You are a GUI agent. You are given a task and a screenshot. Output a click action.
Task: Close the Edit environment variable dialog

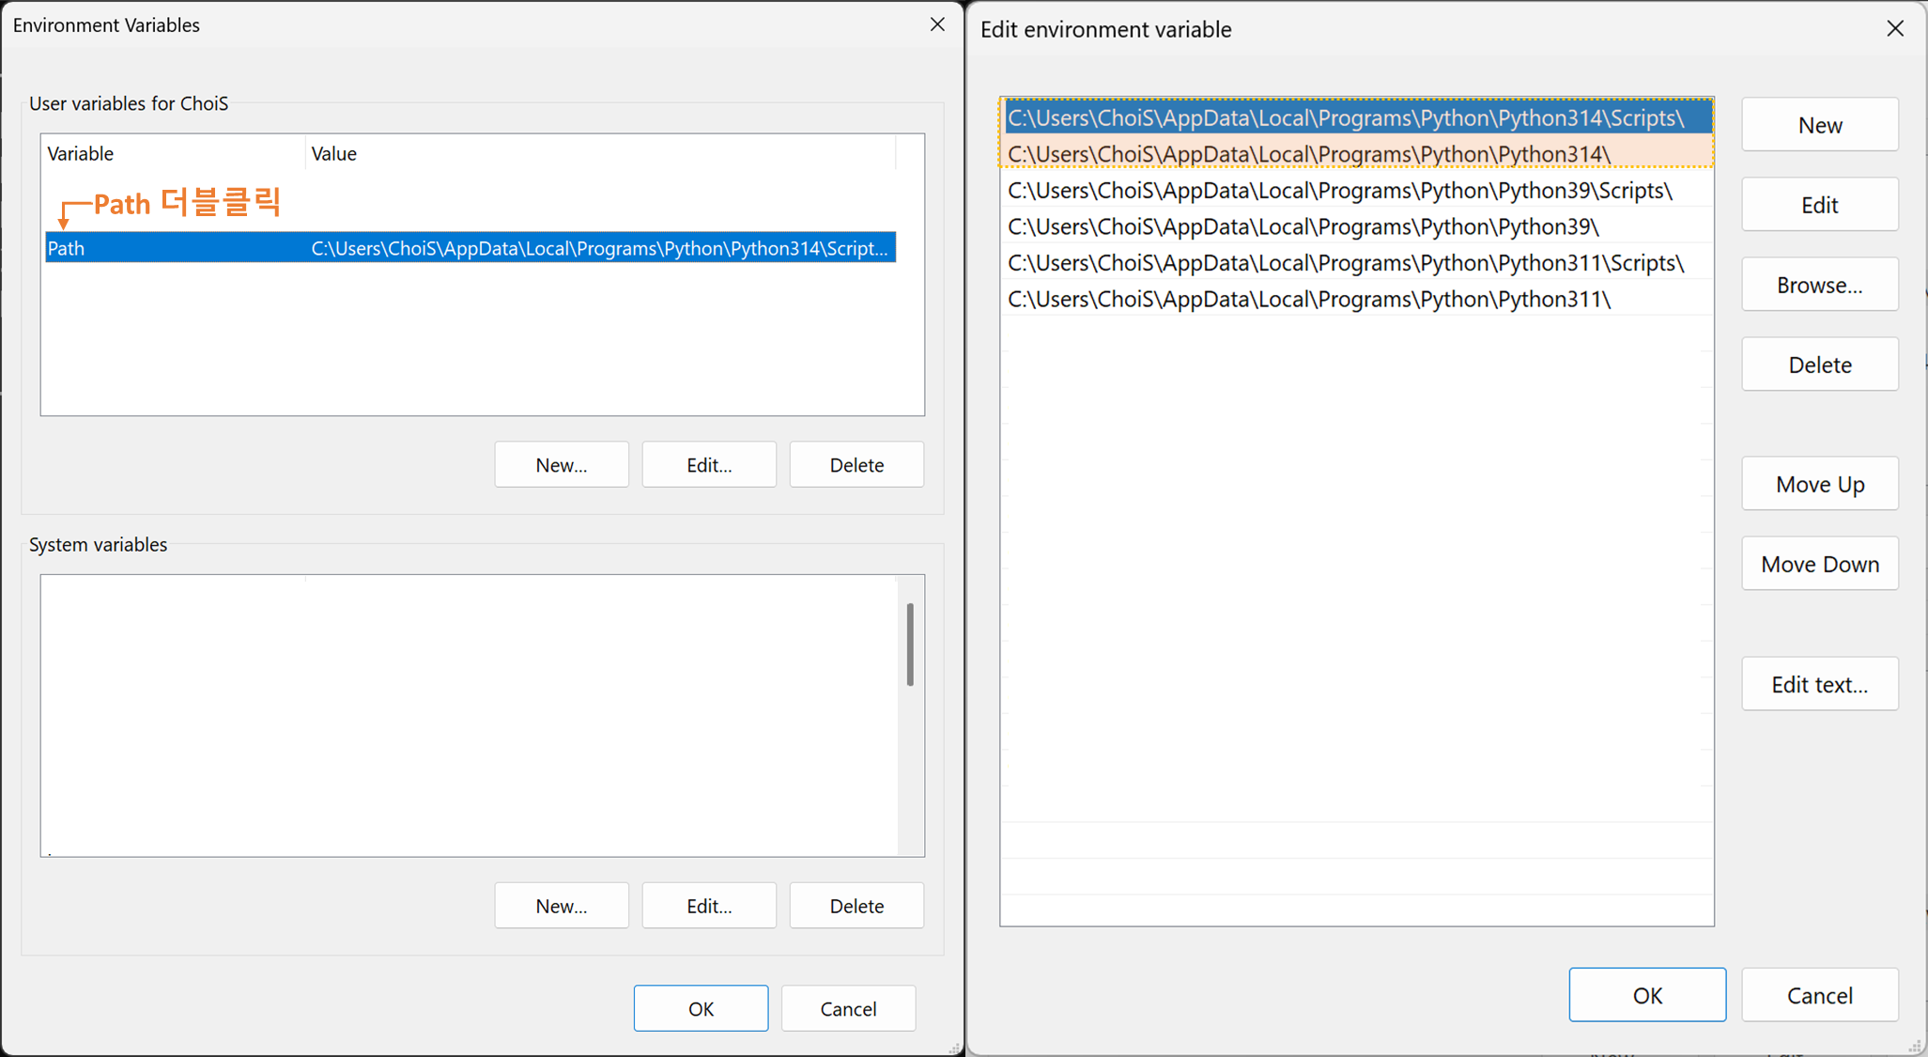[x=1894, y=29]
